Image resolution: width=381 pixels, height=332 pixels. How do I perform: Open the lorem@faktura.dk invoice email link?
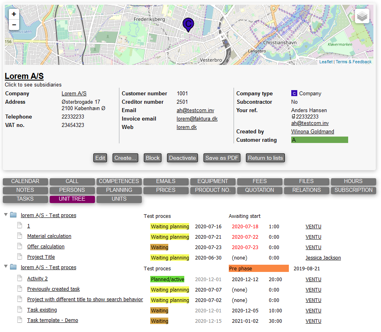point(197,119)
